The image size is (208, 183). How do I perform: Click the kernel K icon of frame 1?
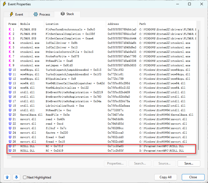(10, 29)
